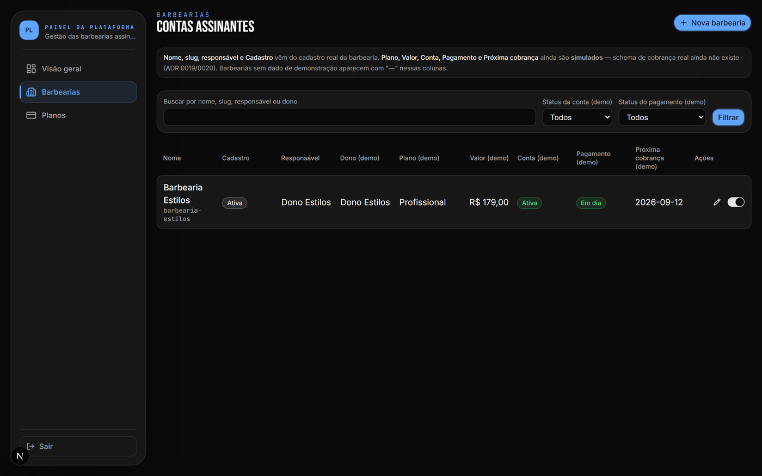Open the Status da conta dropdown
Image resolution: width=762 pixels, height=476 pixels.
(577, 117)
